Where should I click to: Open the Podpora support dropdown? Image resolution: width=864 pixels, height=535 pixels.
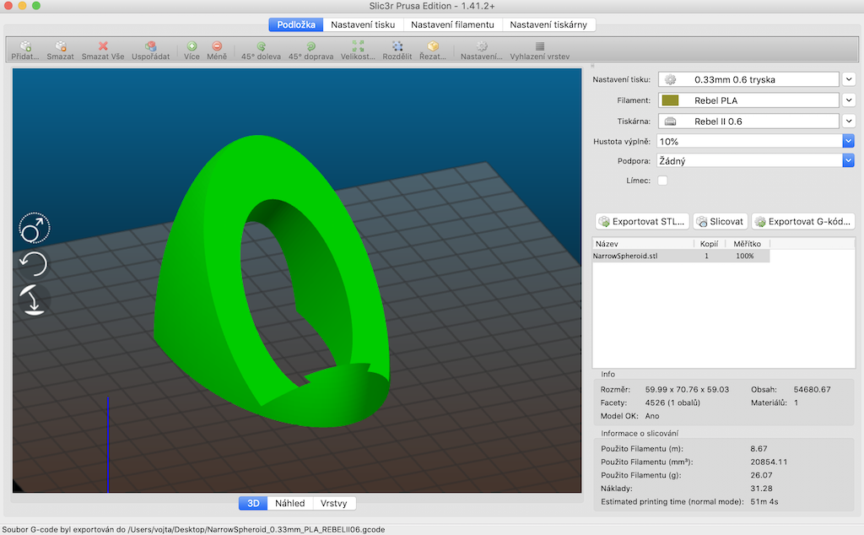(848, 160)
